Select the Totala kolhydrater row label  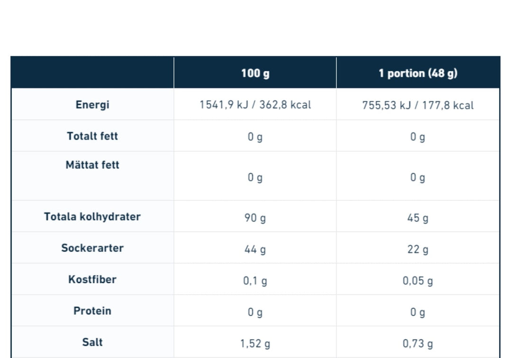[92, 217]
